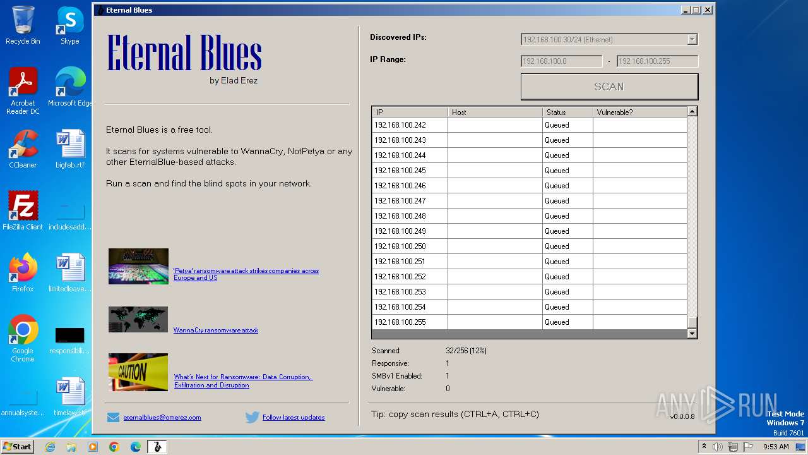Open Chrome from the taskbar
Screen dimensions: 808x455
(114, 447)
